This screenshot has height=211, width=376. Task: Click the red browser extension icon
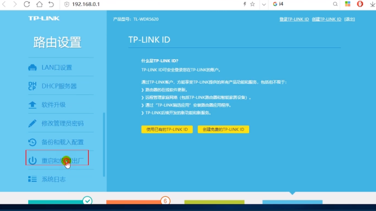coord(360,4)
